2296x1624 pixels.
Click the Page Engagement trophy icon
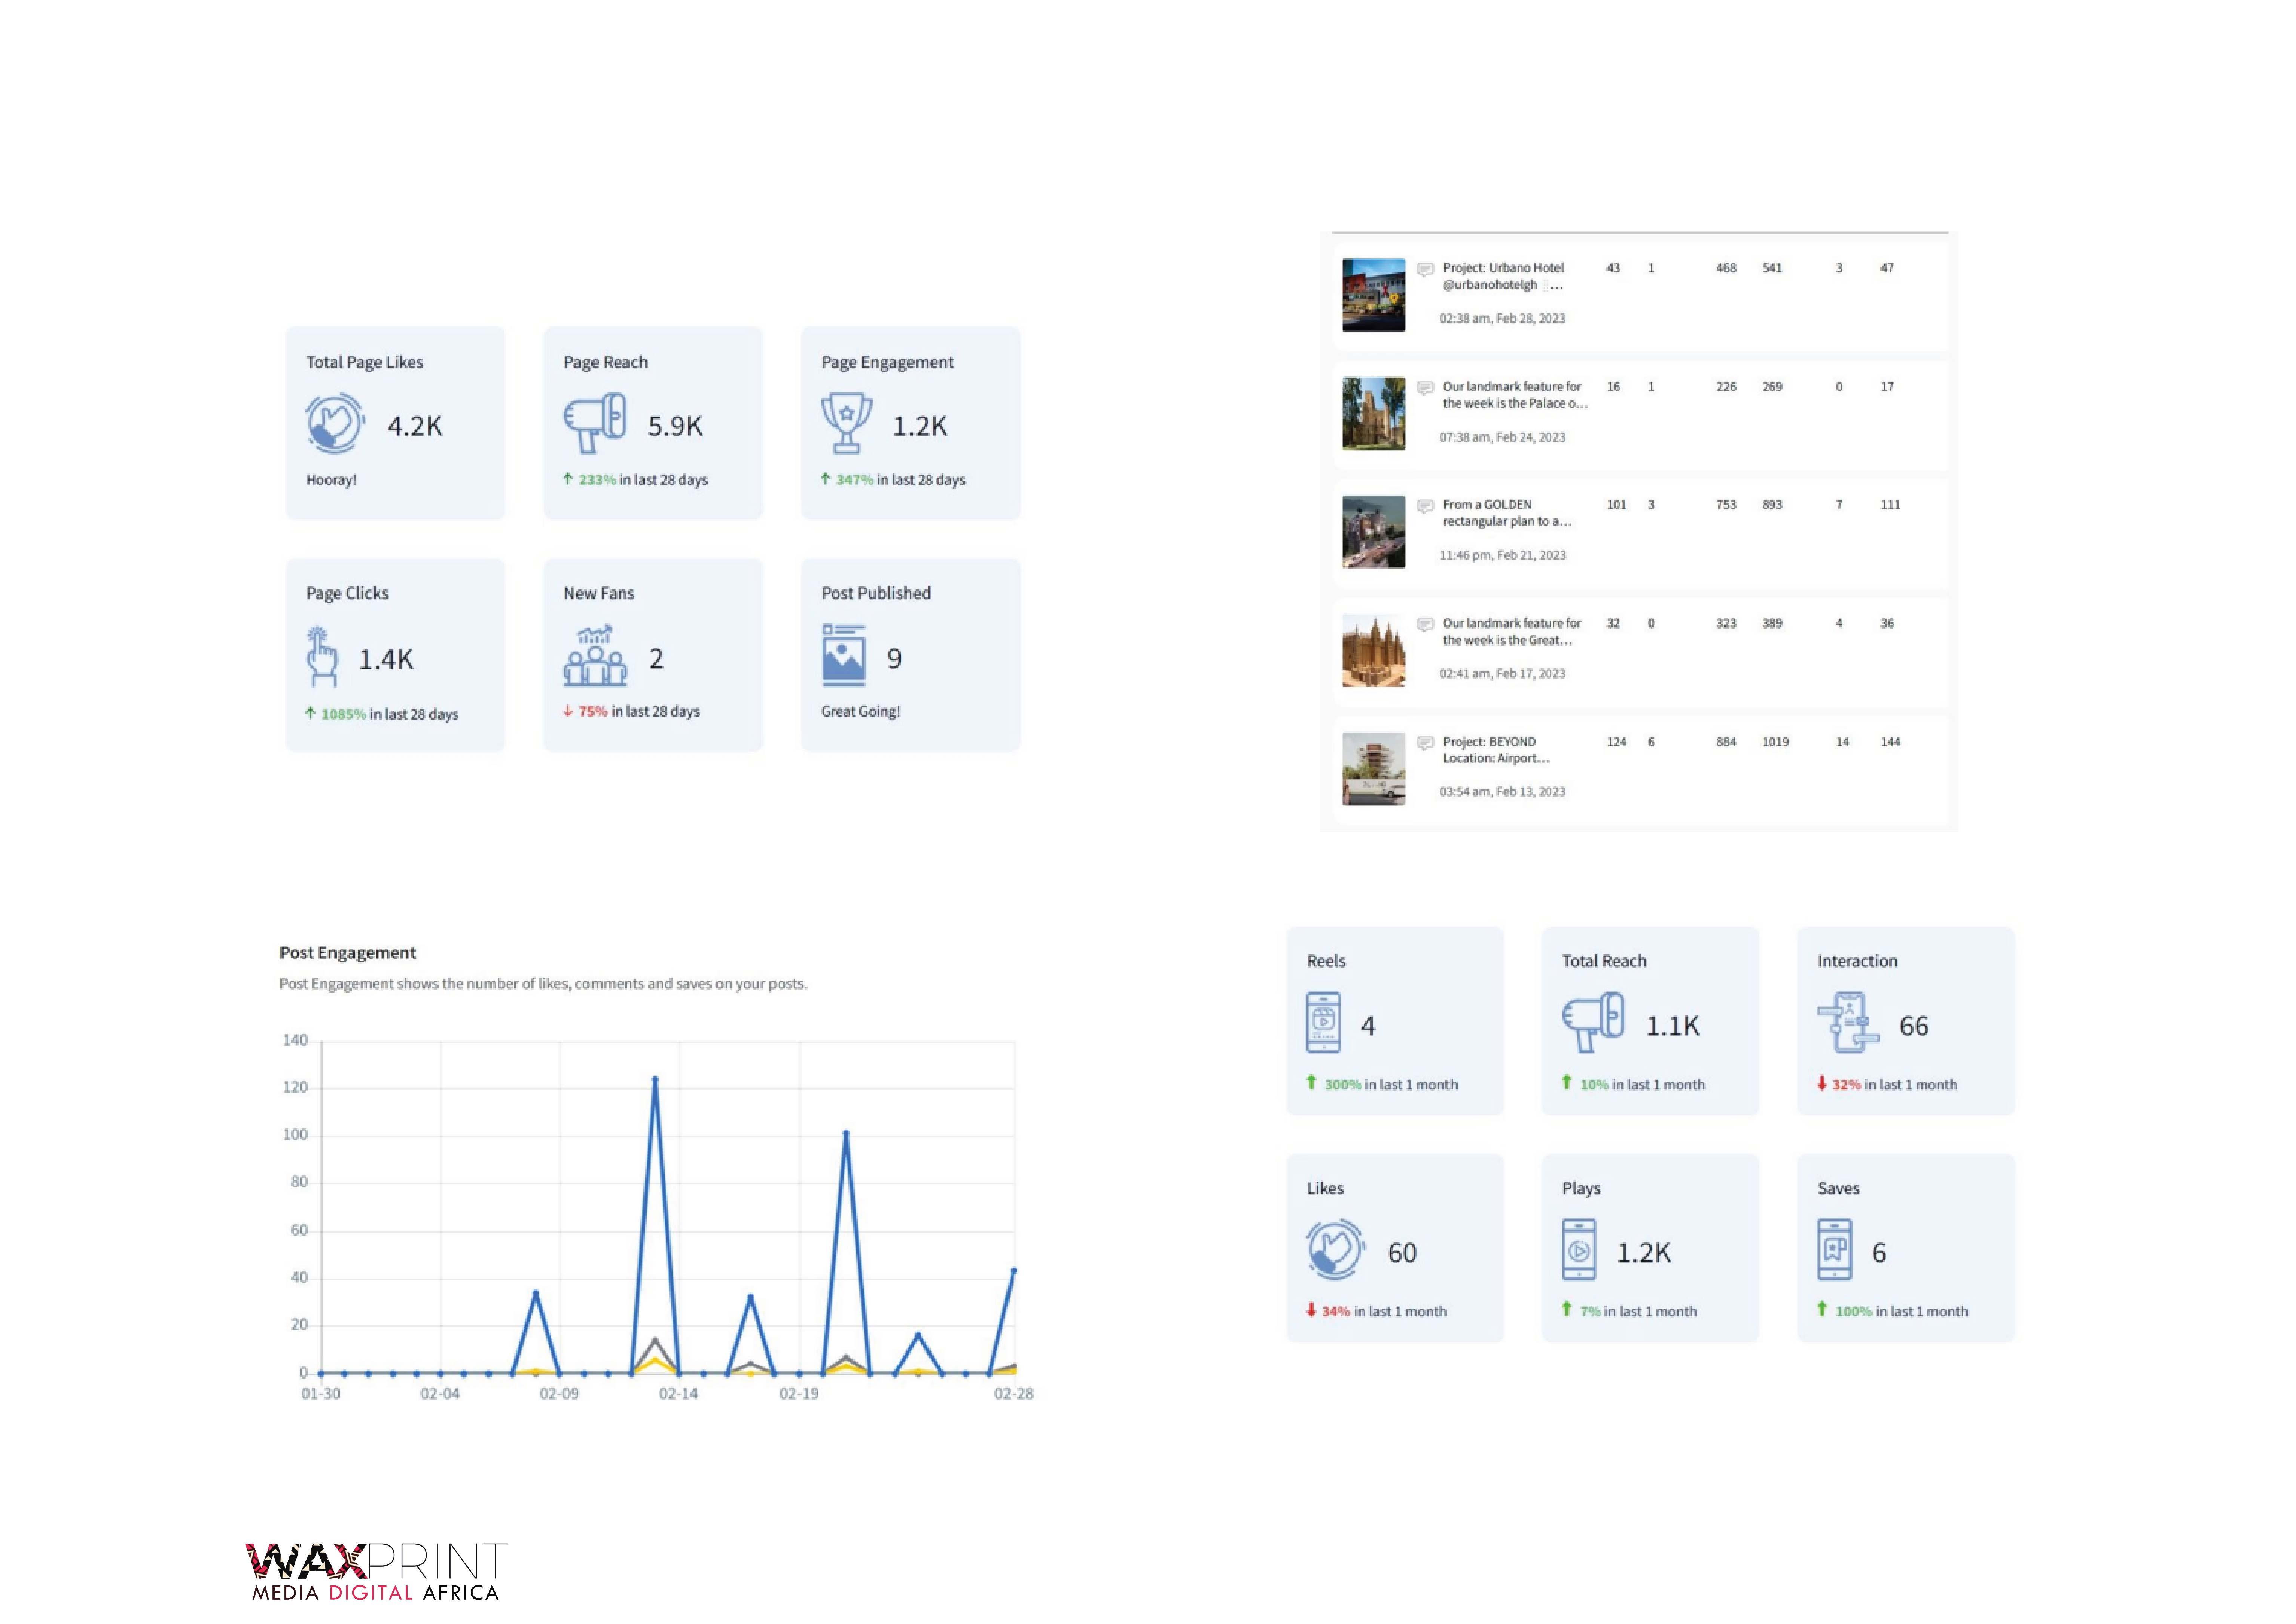click(846, 423)
